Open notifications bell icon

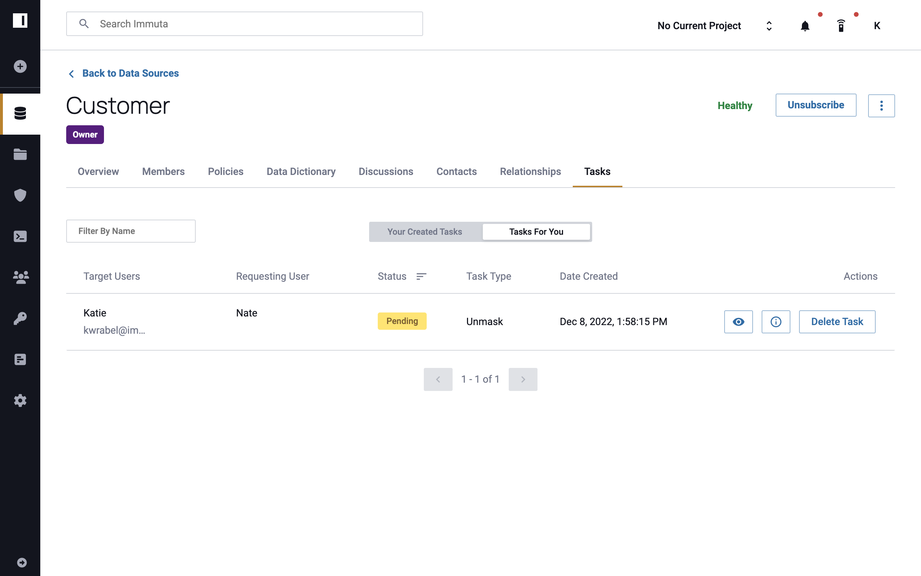[805, 26]
